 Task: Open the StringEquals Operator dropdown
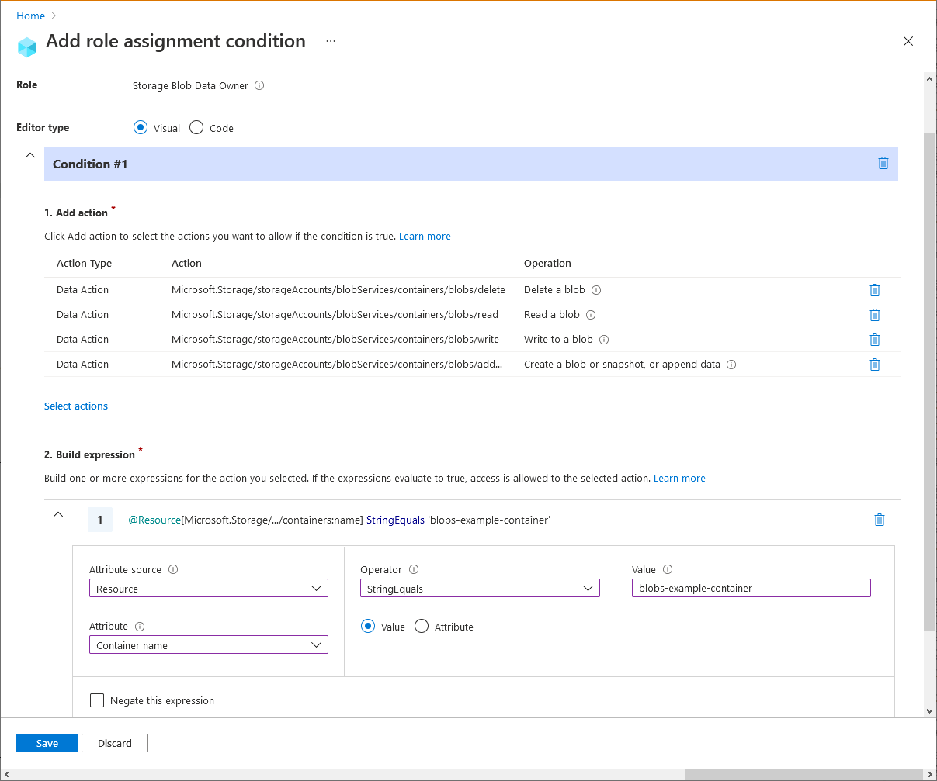(480, 588)
